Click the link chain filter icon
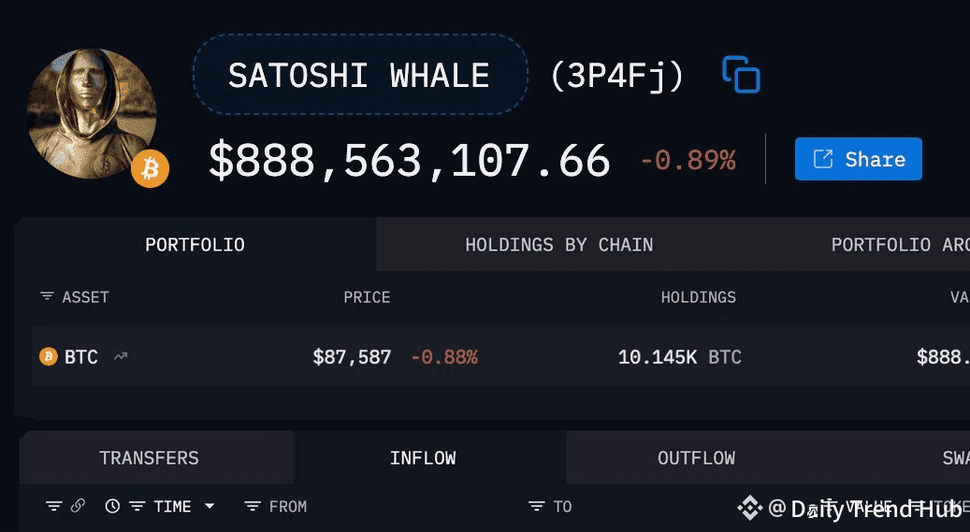The height and width of the screenshot is (532, 970). click(78, 506)
